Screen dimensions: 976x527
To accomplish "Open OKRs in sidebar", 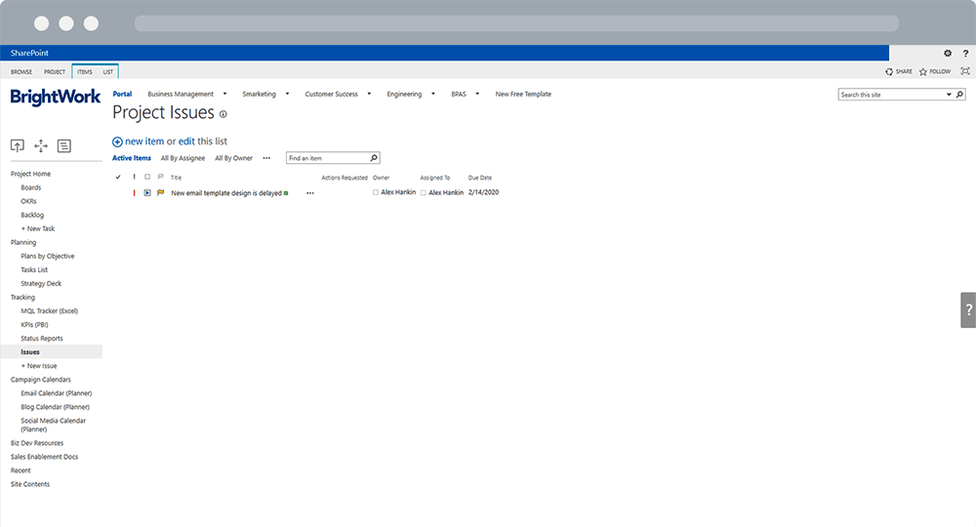I will pos(28,202).
